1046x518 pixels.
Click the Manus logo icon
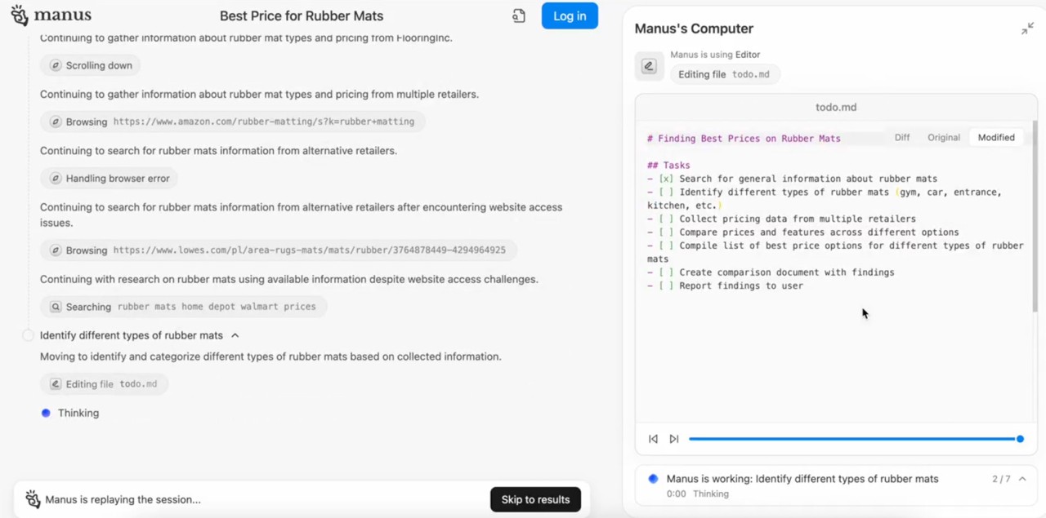pyautogui.click(x=20, y=15)
